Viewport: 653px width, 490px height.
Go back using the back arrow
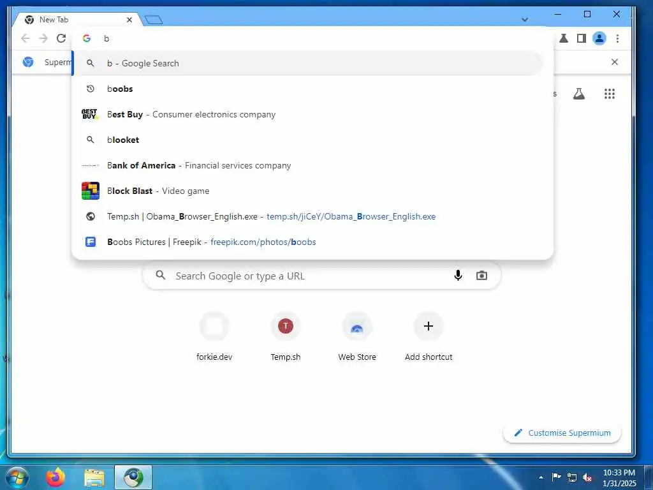point(26,38)
